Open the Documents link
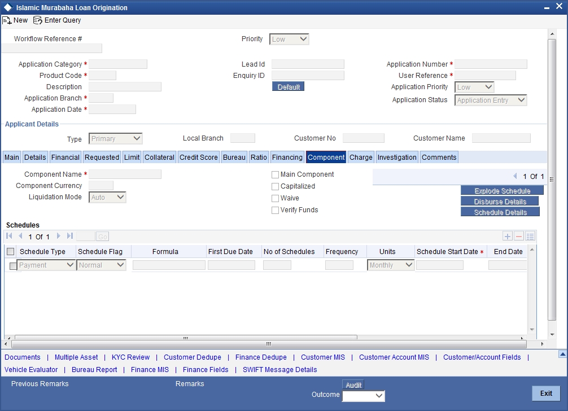 23,357
